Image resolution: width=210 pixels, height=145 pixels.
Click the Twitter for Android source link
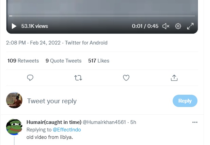tap(86, 43)
